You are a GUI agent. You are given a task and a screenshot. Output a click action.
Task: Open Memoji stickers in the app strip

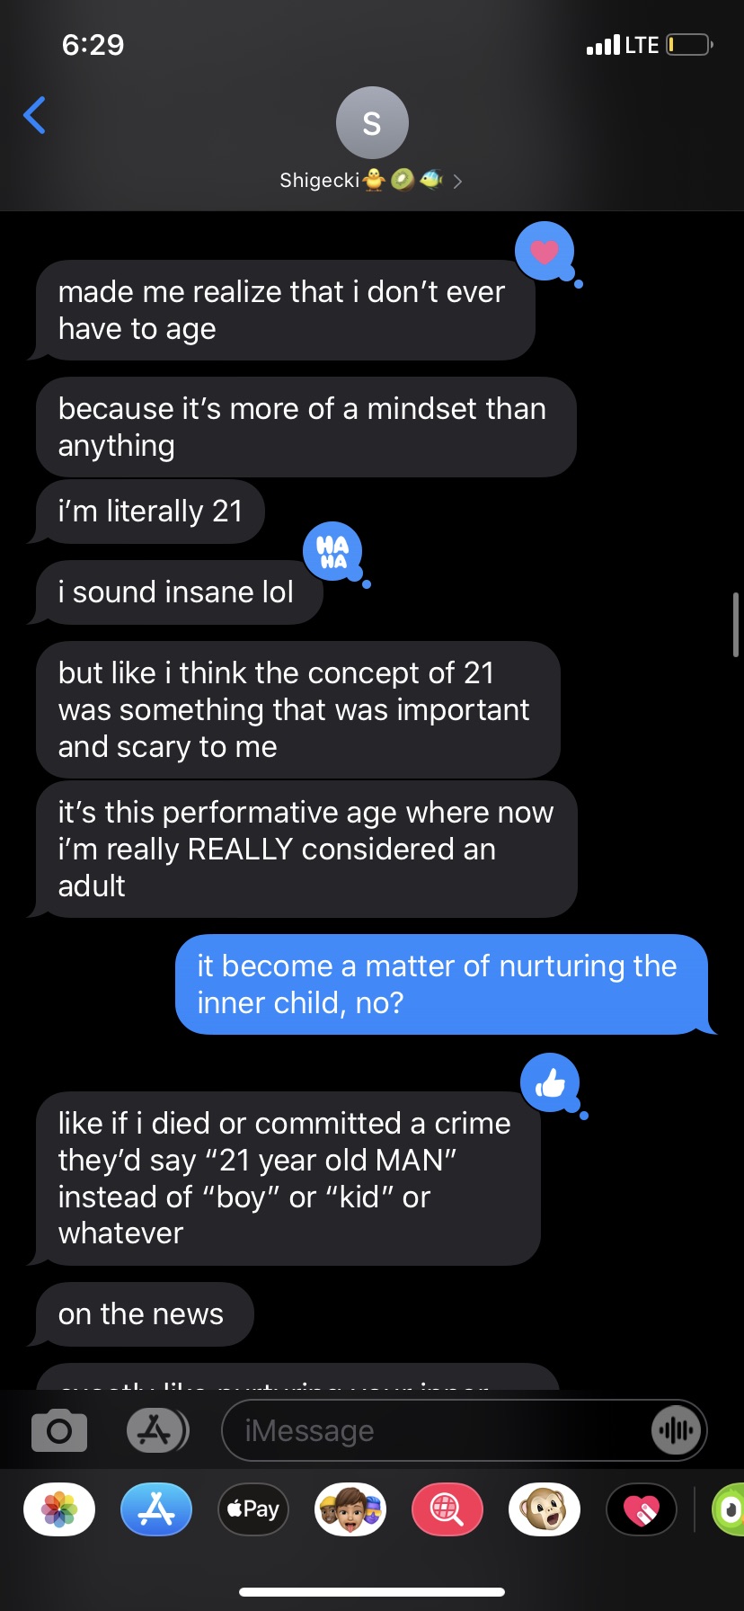click(350, 1509)
